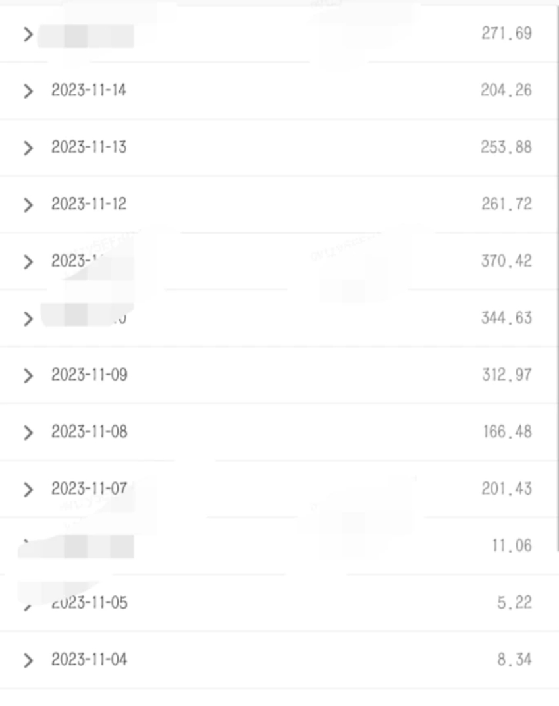Image resolution: width=559 pixels, height=706 pixels.
Task: Expand the 2023-11-07 row chevron
Action: (28, 490)
